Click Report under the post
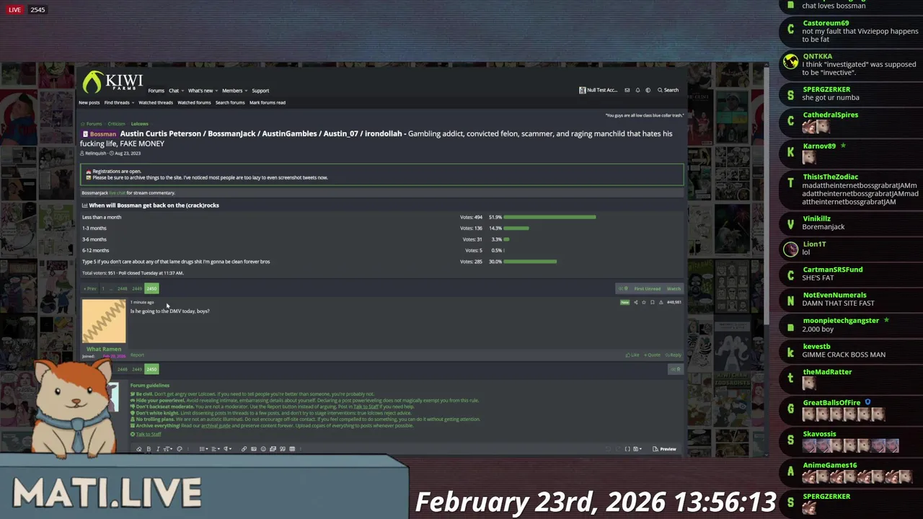This screenshot has width=923, height=519. click(137, 355)
